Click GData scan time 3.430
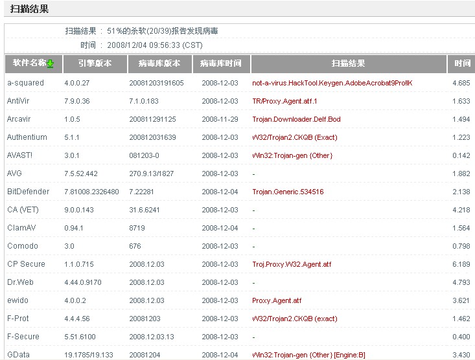This screenshot has height=360, width=475. (x=461, y=355)
